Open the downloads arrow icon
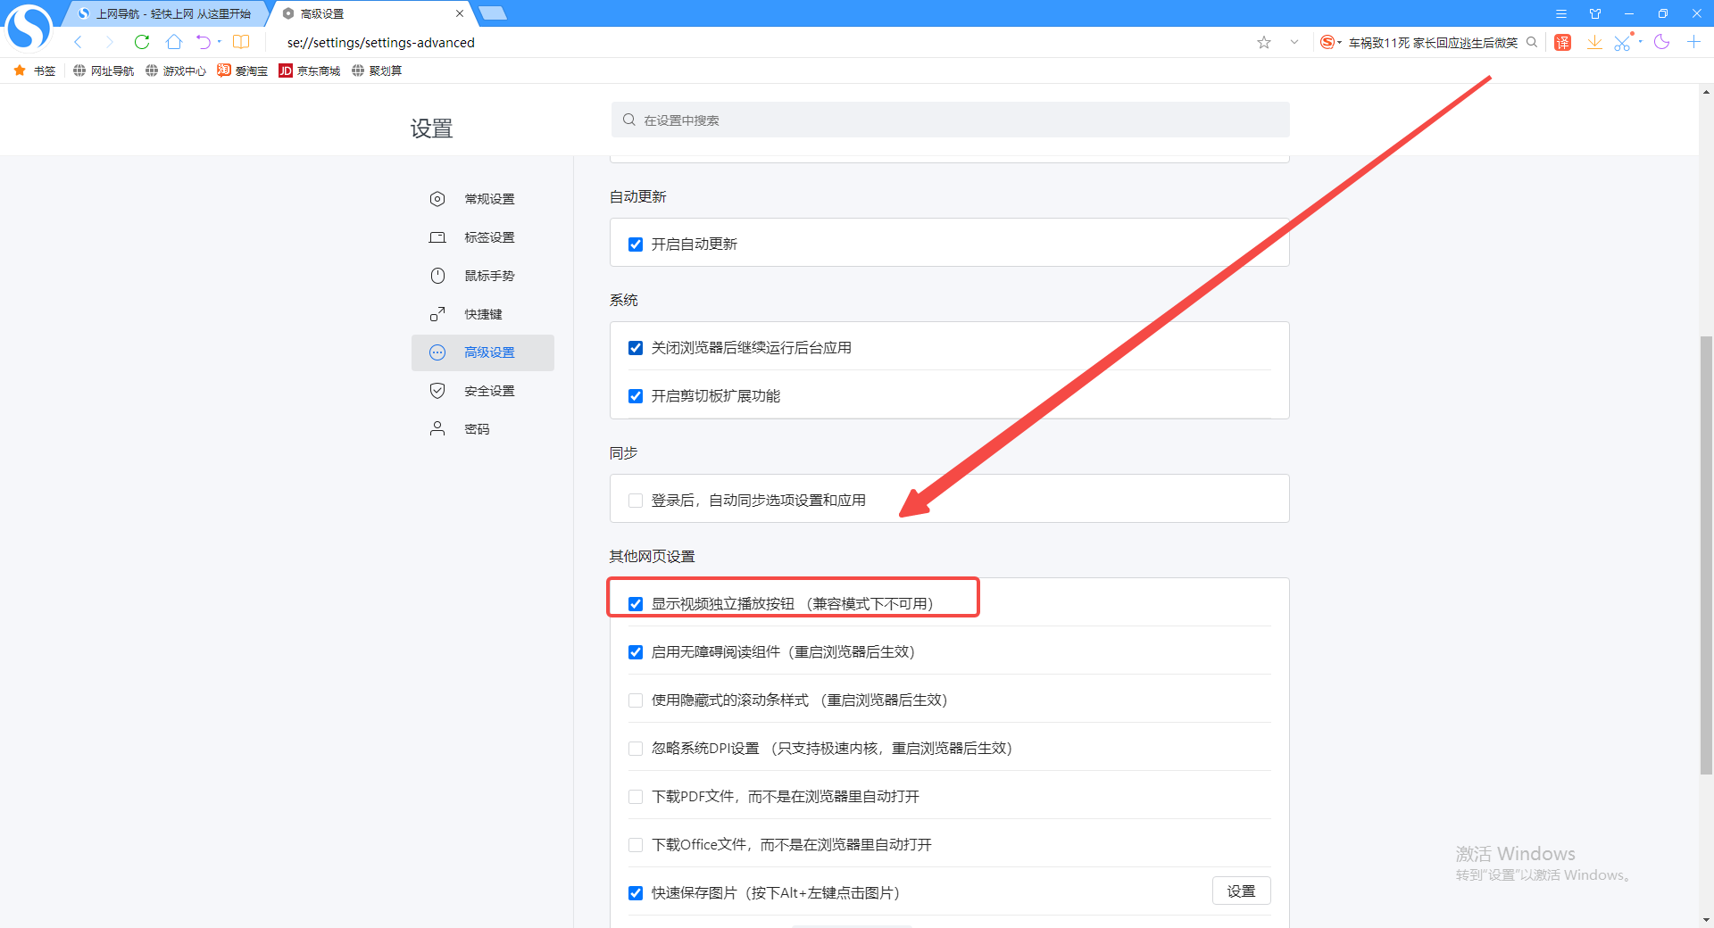Viewport: 1714px width, 928px height. point(1594,42)
